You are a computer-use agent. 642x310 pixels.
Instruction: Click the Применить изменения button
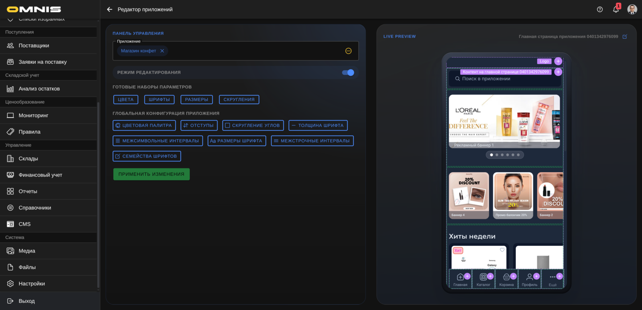click(151, 174)
